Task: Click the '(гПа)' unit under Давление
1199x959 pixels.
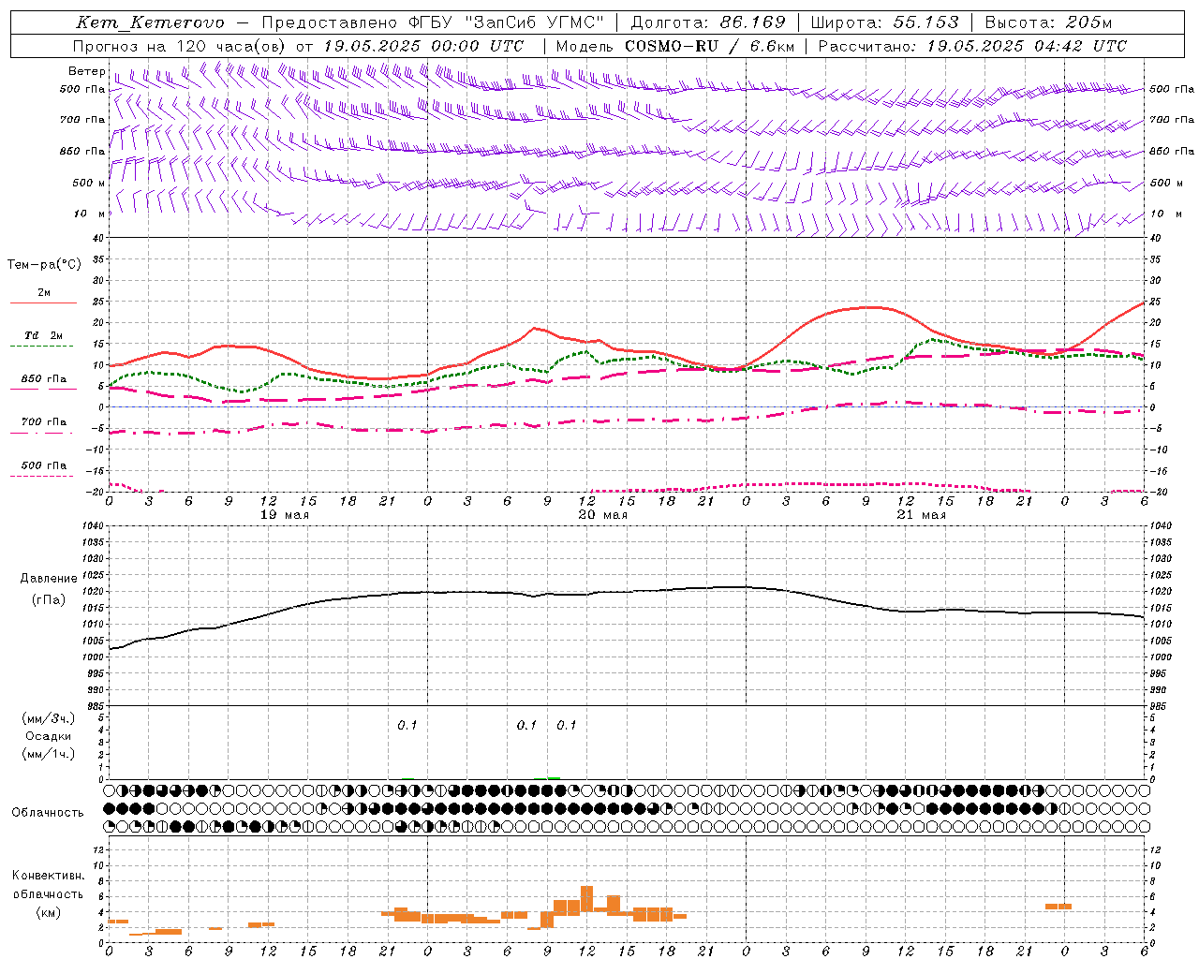Action: coord(49,599)
